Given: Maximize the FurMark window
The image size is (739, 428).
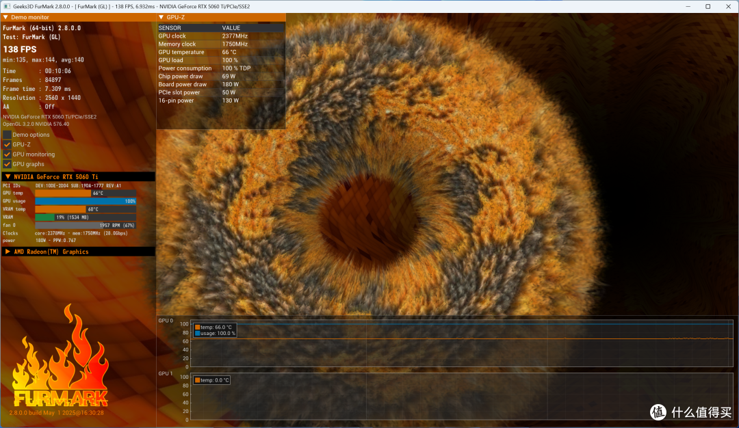Looking at the screenshot, I should point(708,7).
